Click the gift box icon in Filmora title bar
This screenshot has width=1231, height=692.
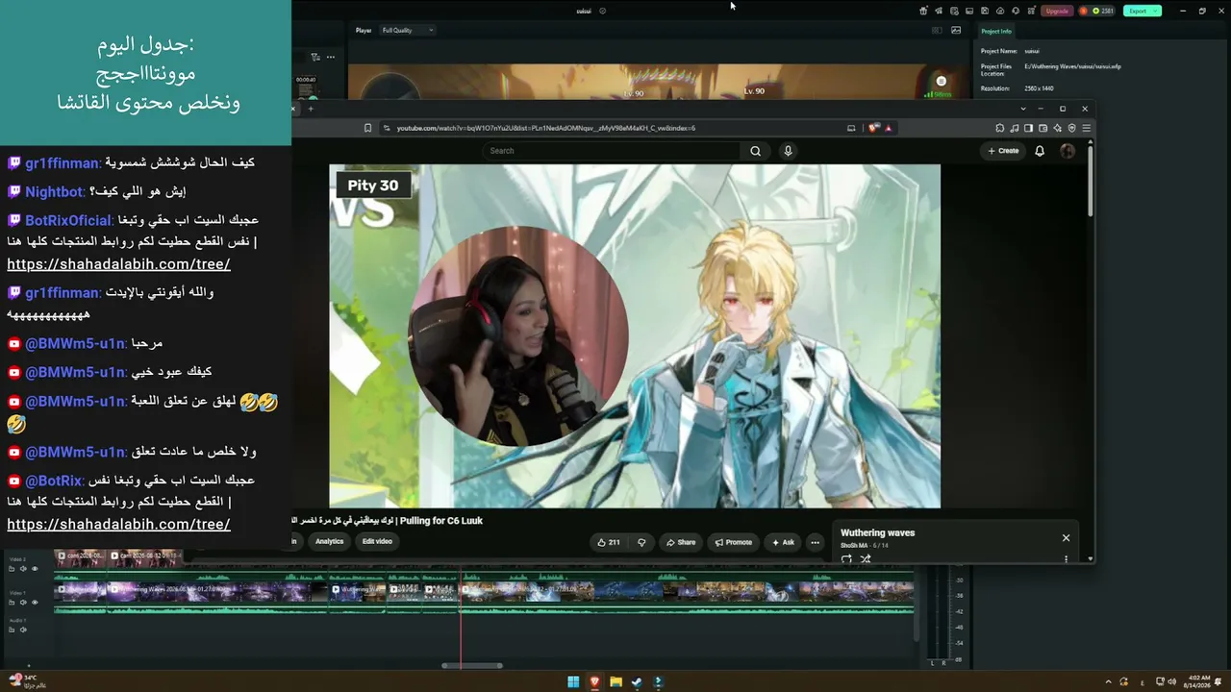tap(923, 11)
